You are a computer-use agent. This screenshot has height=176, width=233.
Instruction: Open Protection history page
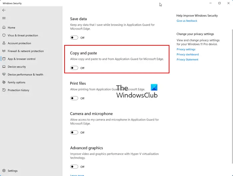click(31, 90)
